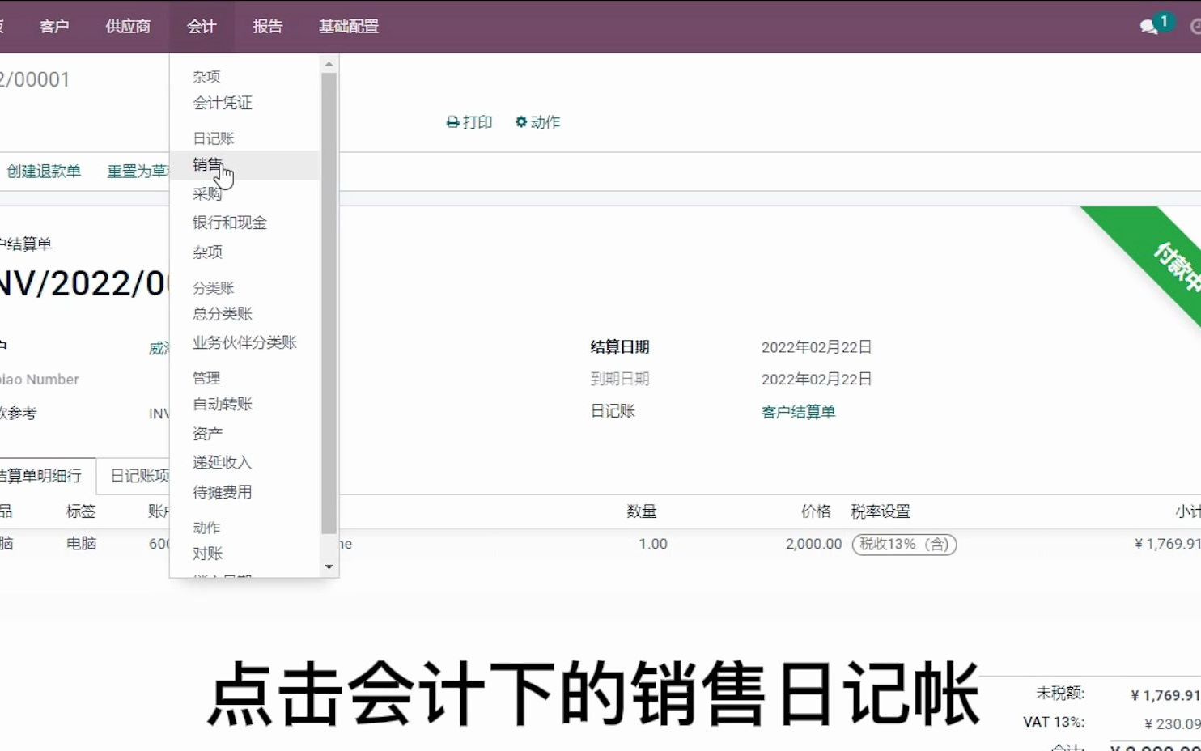Click the gear icon next to 动作
The image size is (1201, 751).
[x=521, y=121]
